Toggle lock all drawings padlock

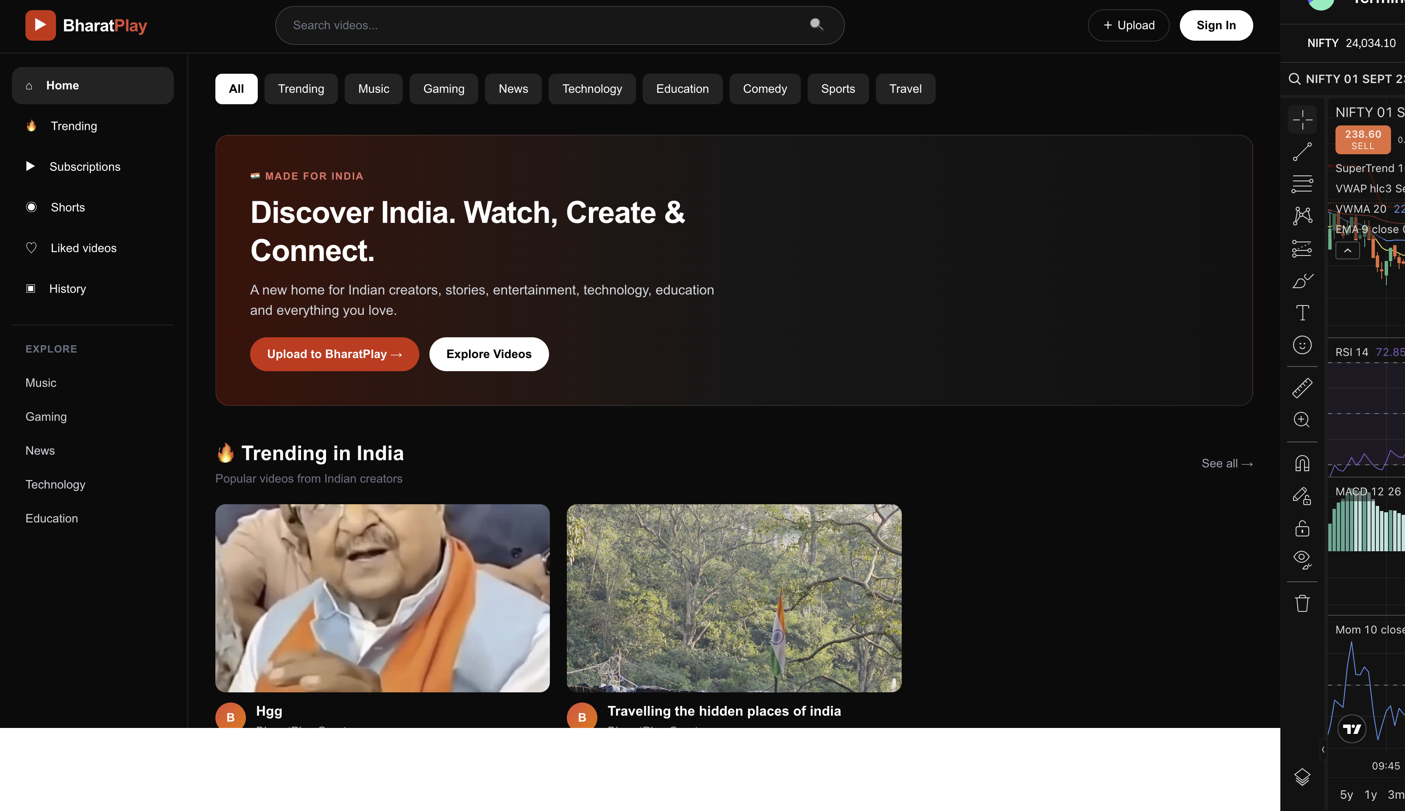tap(1302, 528)
